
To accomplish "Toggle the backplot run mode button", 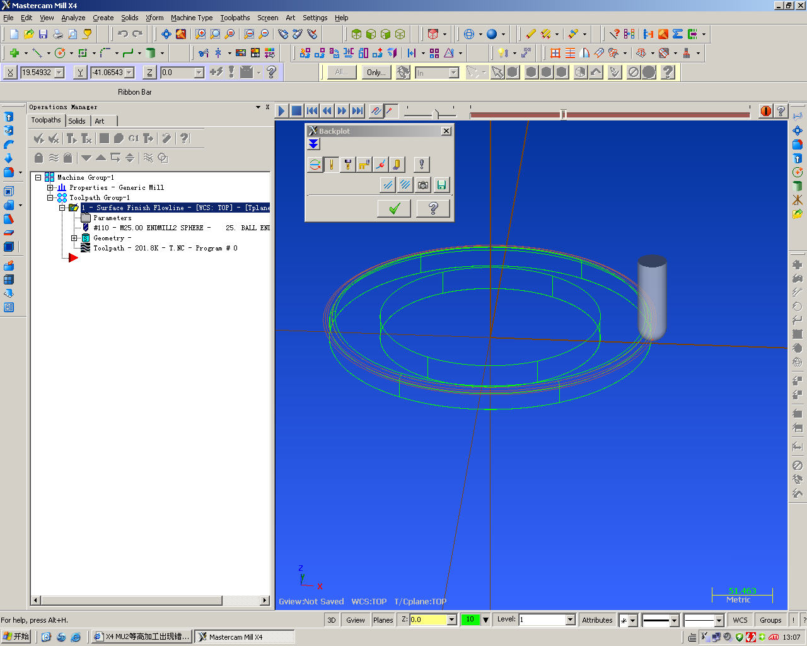I will click(392, 111).
